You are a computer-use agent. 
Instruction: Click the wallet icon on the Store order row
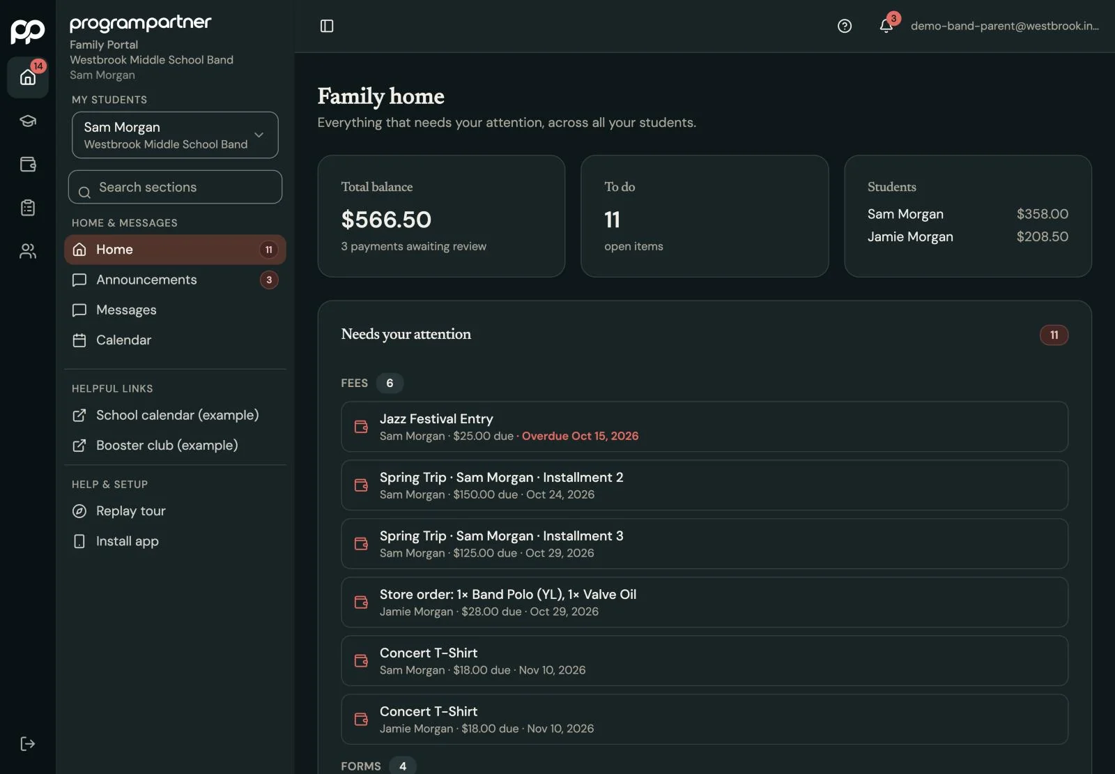point(361,602)
